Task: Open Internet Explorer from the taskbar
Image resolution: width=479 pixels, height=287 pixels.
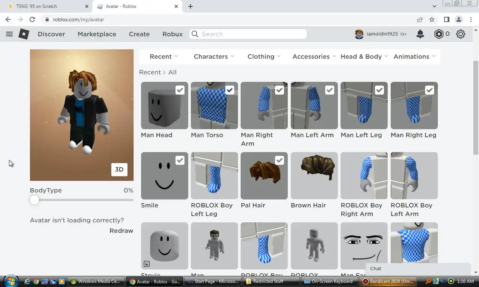Action: [27, 281]
